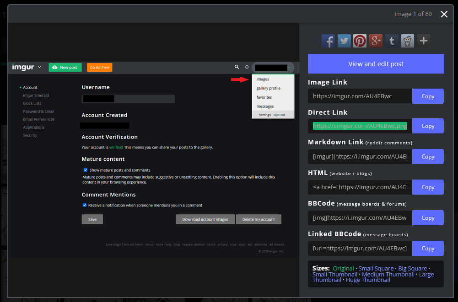458x302 pixels.
Task: Share to Google Plus icon
Action: [x=376, y=41]
